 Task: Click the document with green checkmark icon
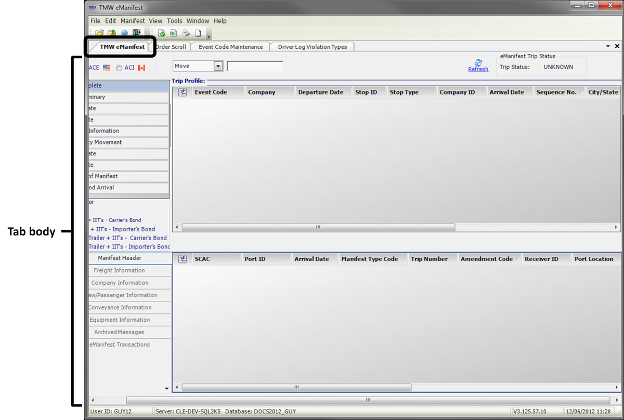[161, 33]
